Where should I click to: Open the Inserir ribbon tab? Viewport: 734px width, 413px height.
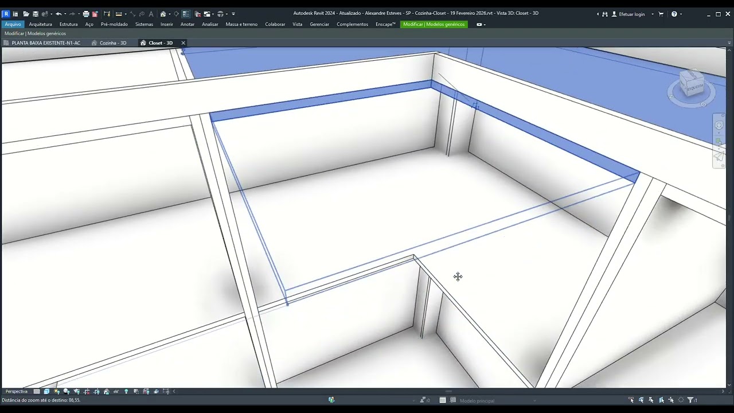[167, 24]
